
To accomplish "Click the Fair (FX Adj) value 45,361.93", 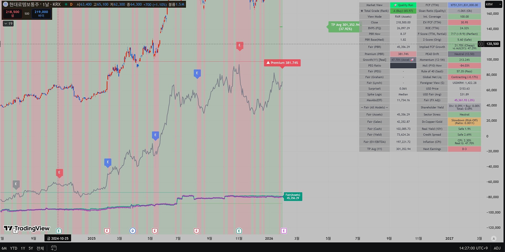I will click(464, 100).
